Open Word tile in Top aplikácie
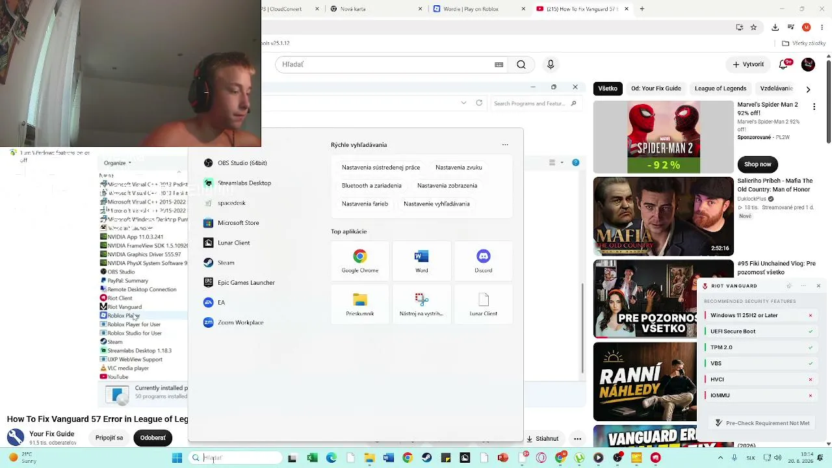 [422, 261]
